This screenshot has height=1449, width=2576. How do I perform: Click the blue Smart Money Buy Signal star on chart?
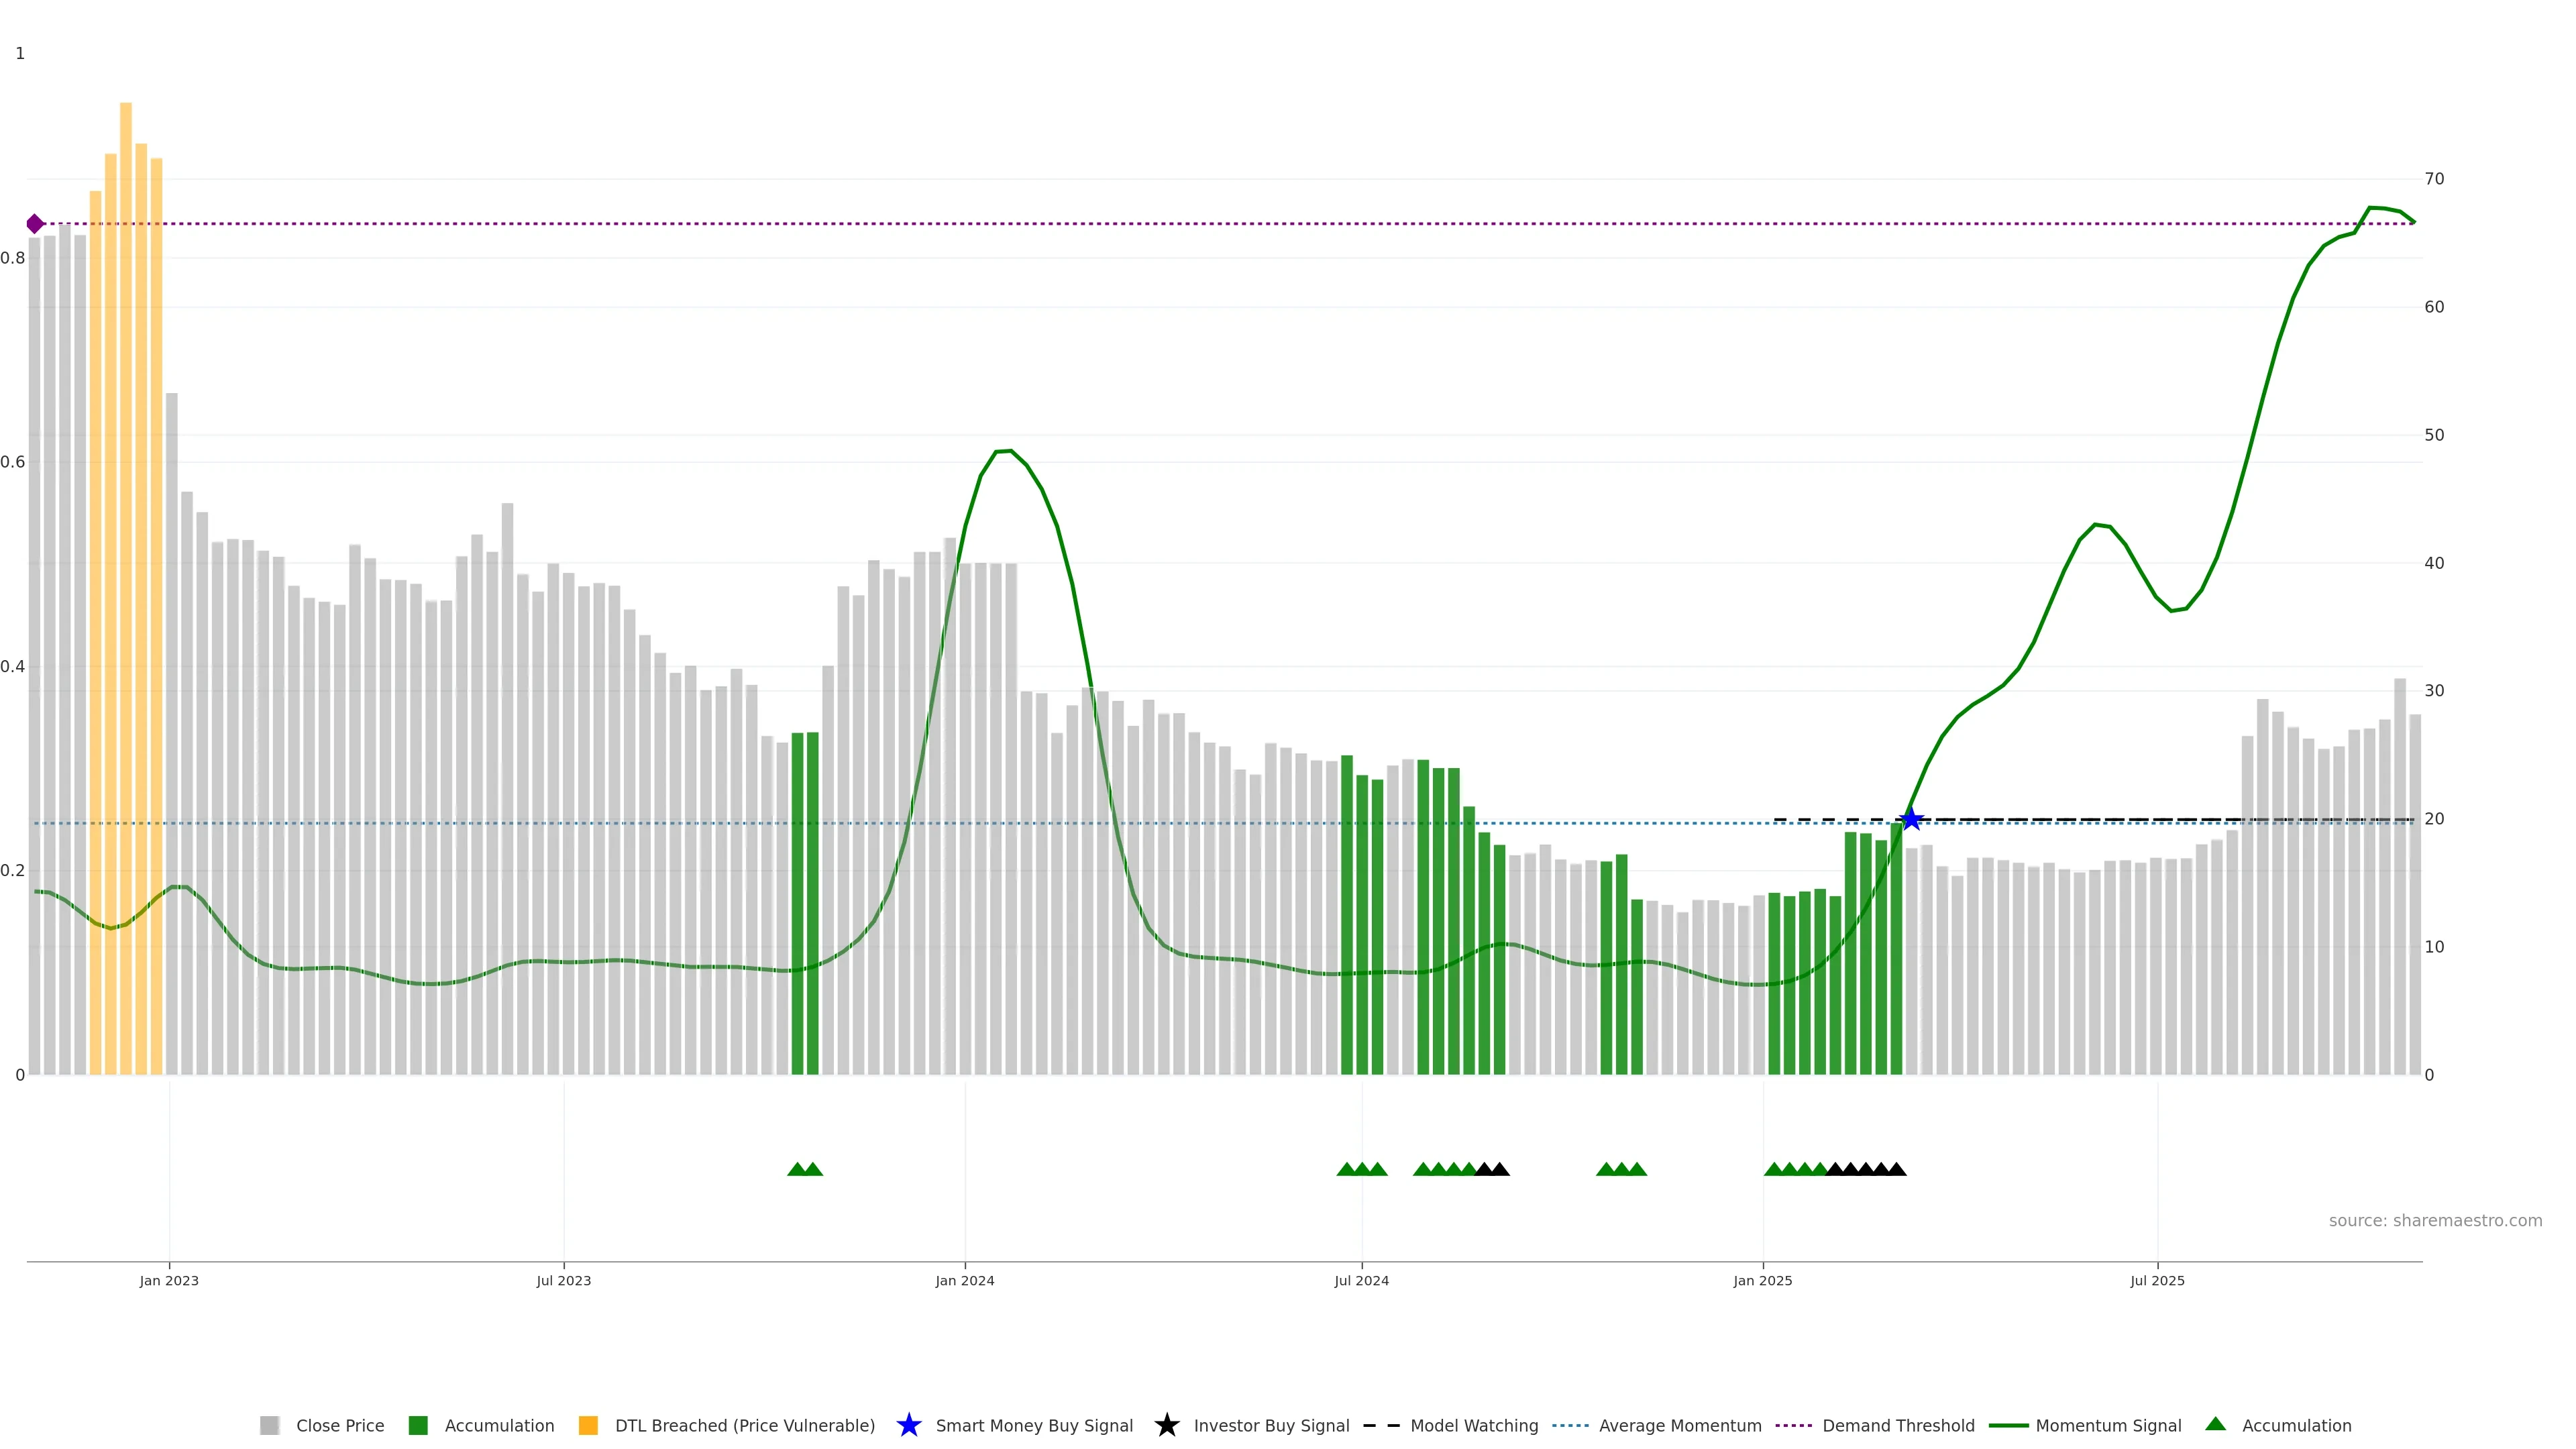(1911, 820)
